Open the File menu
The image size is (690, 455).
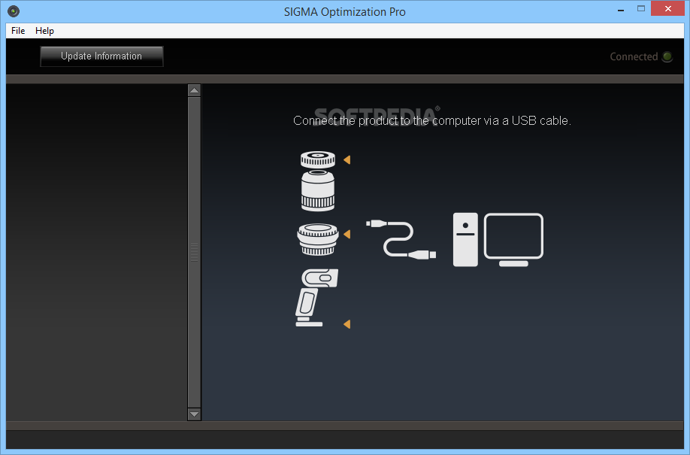(x=18, y=31)
